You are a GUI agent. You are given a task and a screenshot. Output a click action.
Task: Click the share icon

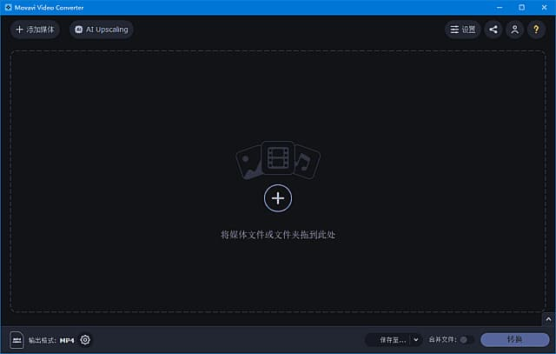(x=493, y=30)
